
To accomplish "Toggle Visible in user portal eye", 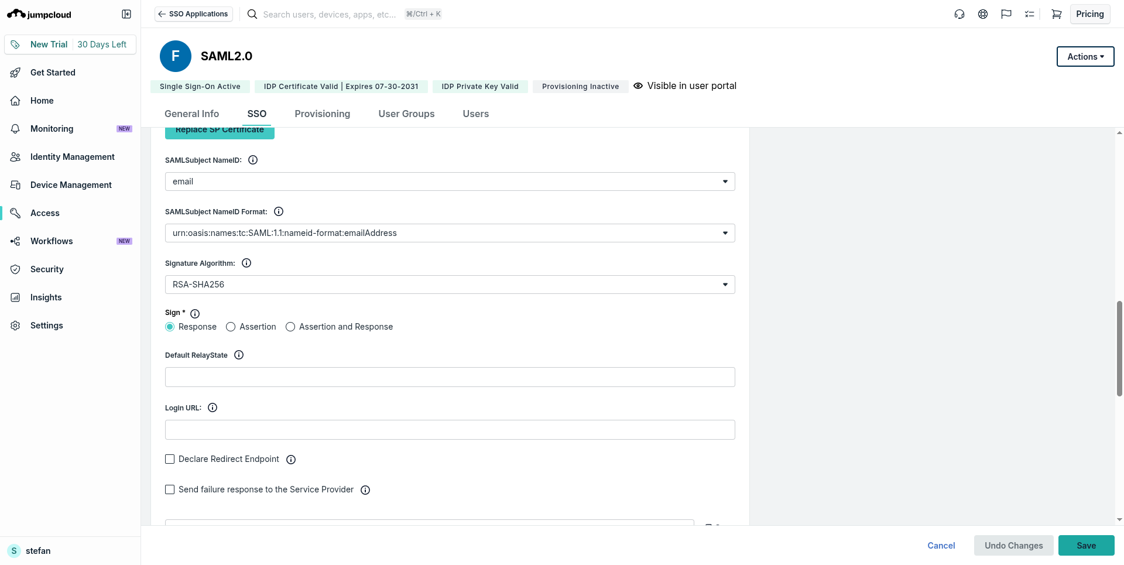I will (638, 85).
